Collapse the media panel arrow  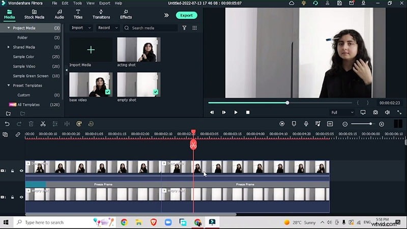[x=67, y=70]
